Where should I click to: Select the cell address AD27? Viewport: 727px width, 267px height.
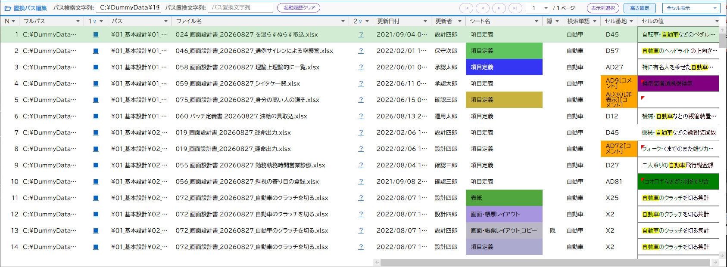click(x=614, y=67)
